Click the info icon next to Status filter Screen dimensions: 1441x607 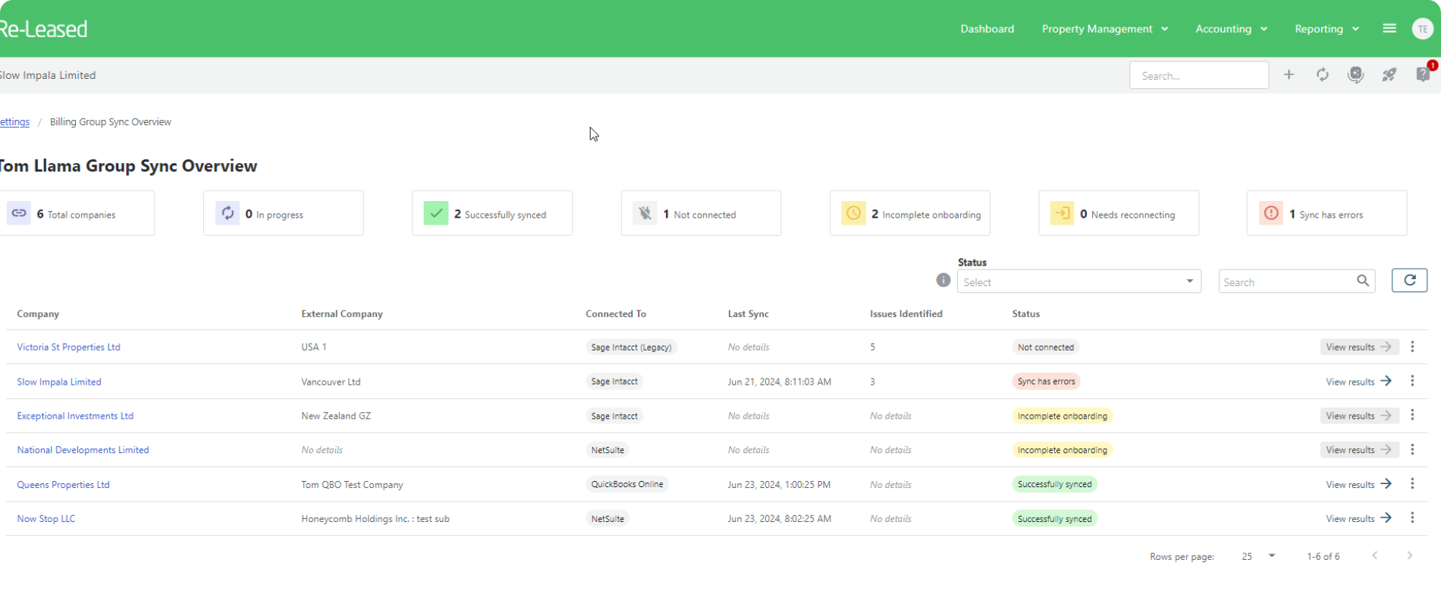pyautogui.click(x=943, y=280)
